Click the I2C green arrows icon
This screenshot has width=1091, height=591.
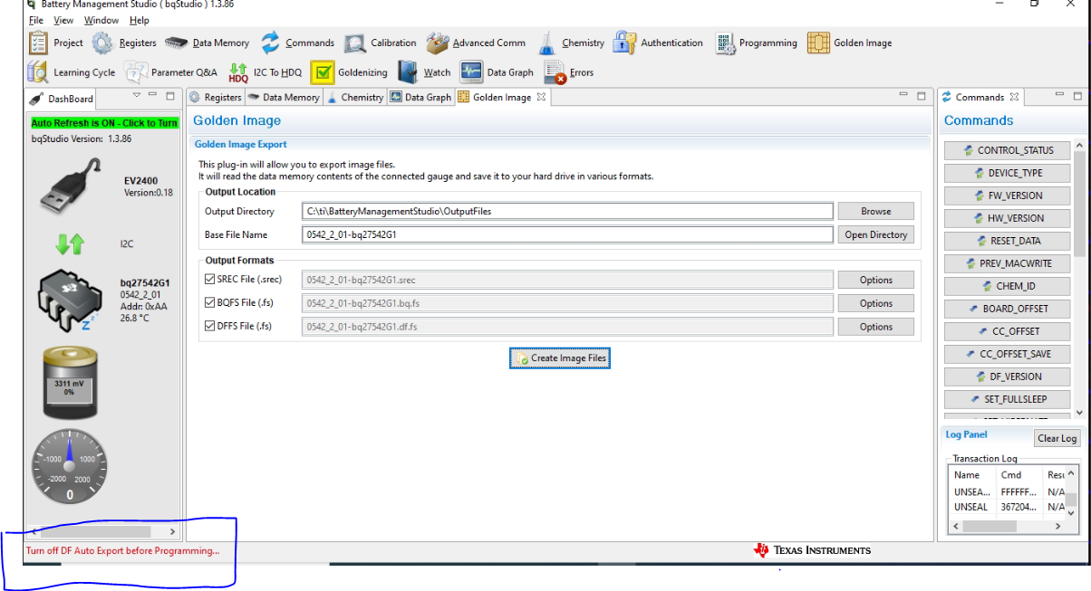[x=70, y=243]
